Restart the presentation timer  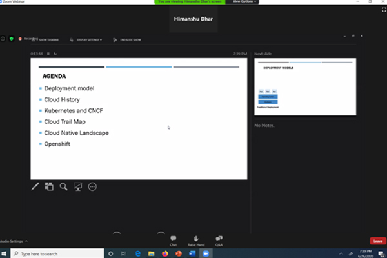pos(55,54)
